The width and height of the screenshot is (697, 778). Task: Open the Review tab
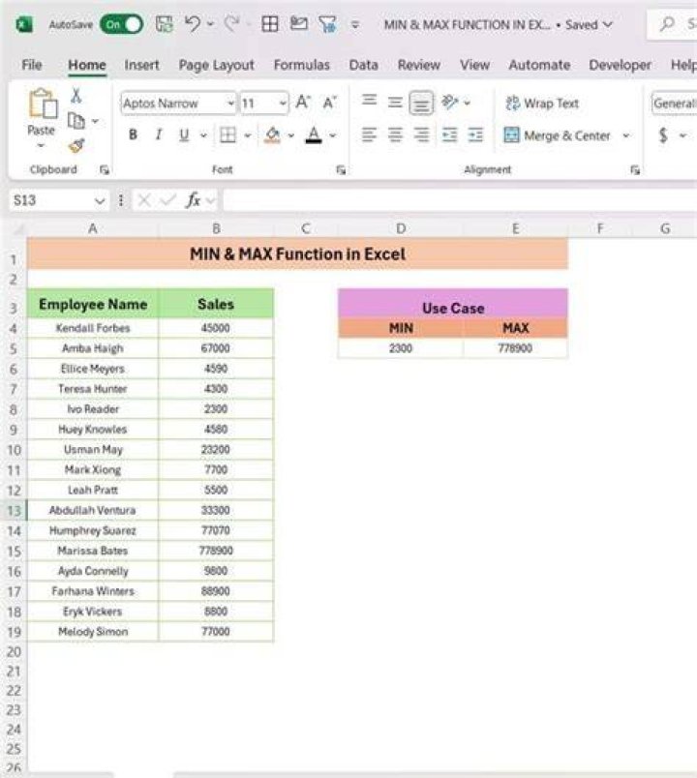418,65
